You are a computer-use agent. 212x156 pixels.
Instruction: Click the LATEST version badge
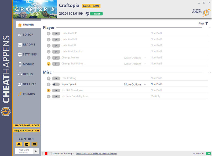pos(96,14)
